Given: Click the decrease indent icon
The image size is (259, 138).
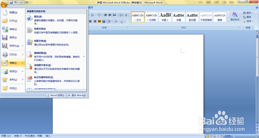Looking at the screenshot, I should 105,15.
